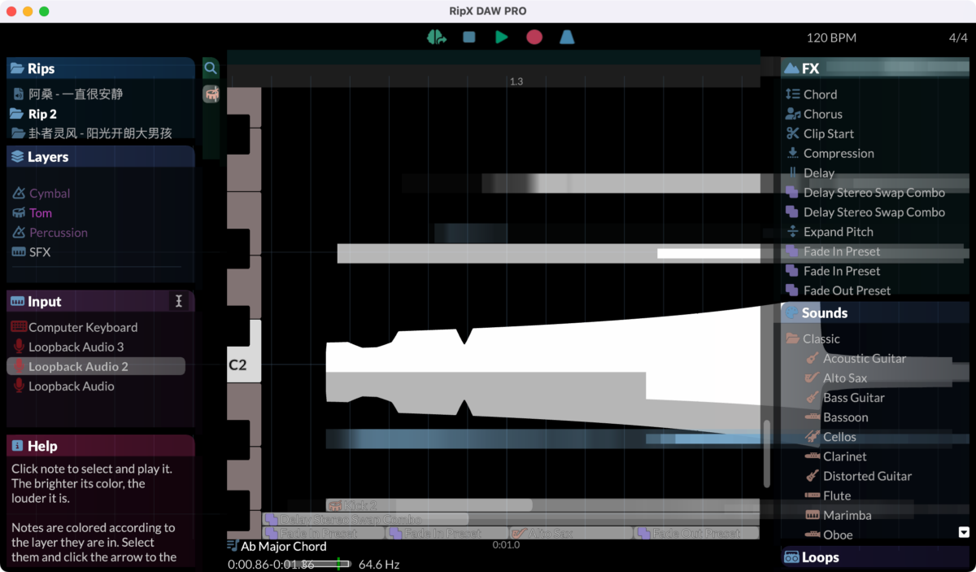Choose the Oboe instrument
This screenshot has height=572, width=976.
(838, 535)
